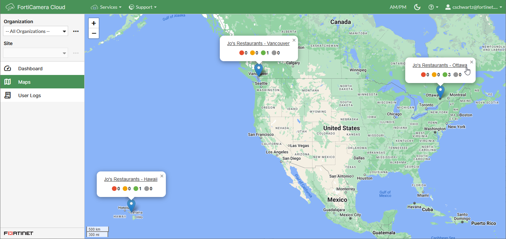Screen dimensions: 506x239
Task: Zoom in the map with plus button
Action: pyautogui.click(x=94, y=23)
